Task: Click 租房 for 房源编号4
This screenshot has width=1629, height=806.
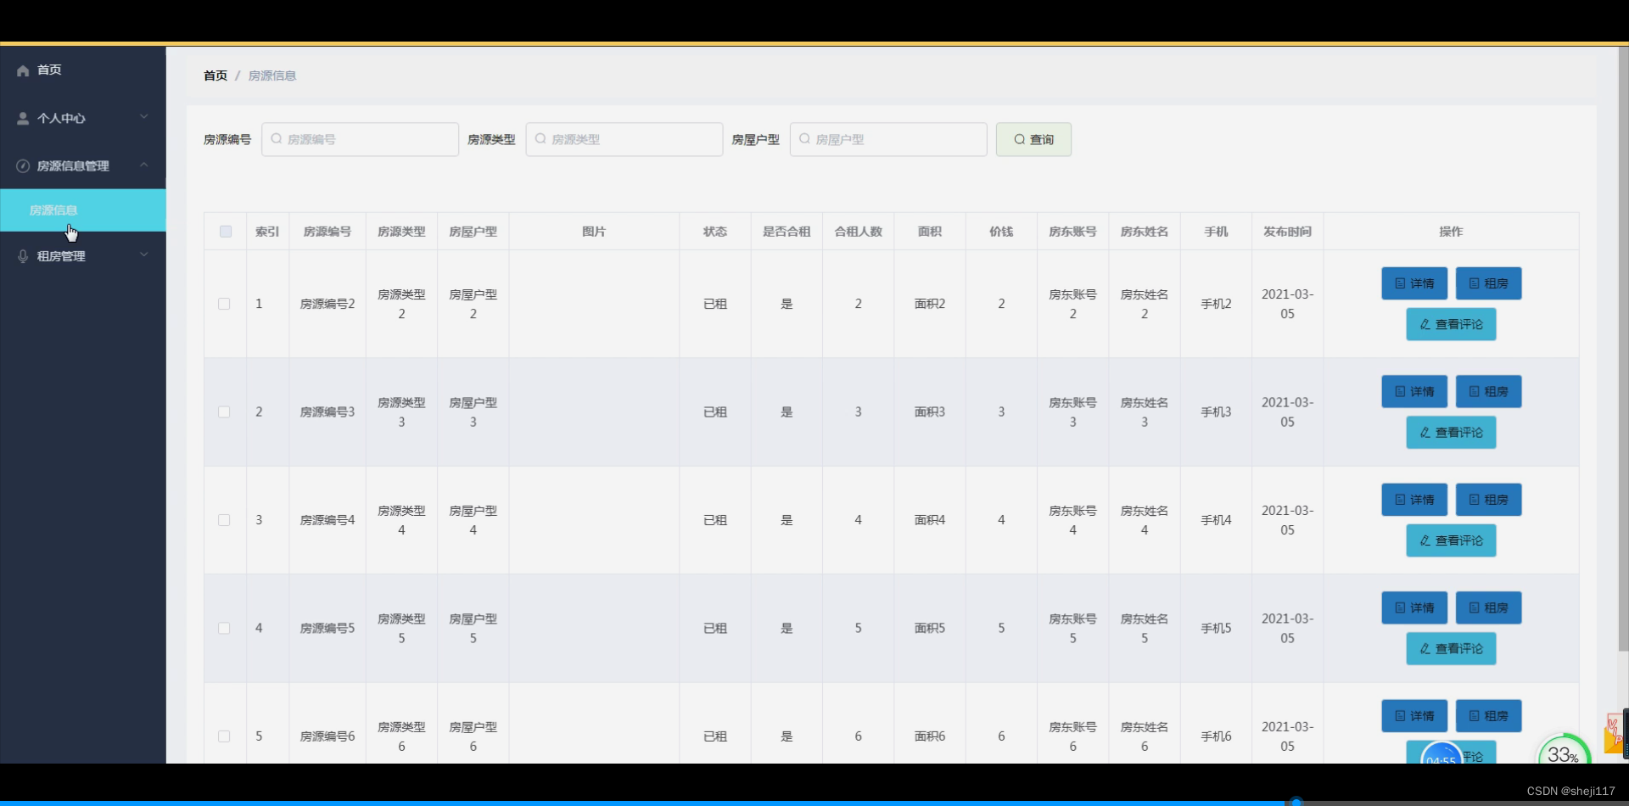Action: click(1488, 500)
